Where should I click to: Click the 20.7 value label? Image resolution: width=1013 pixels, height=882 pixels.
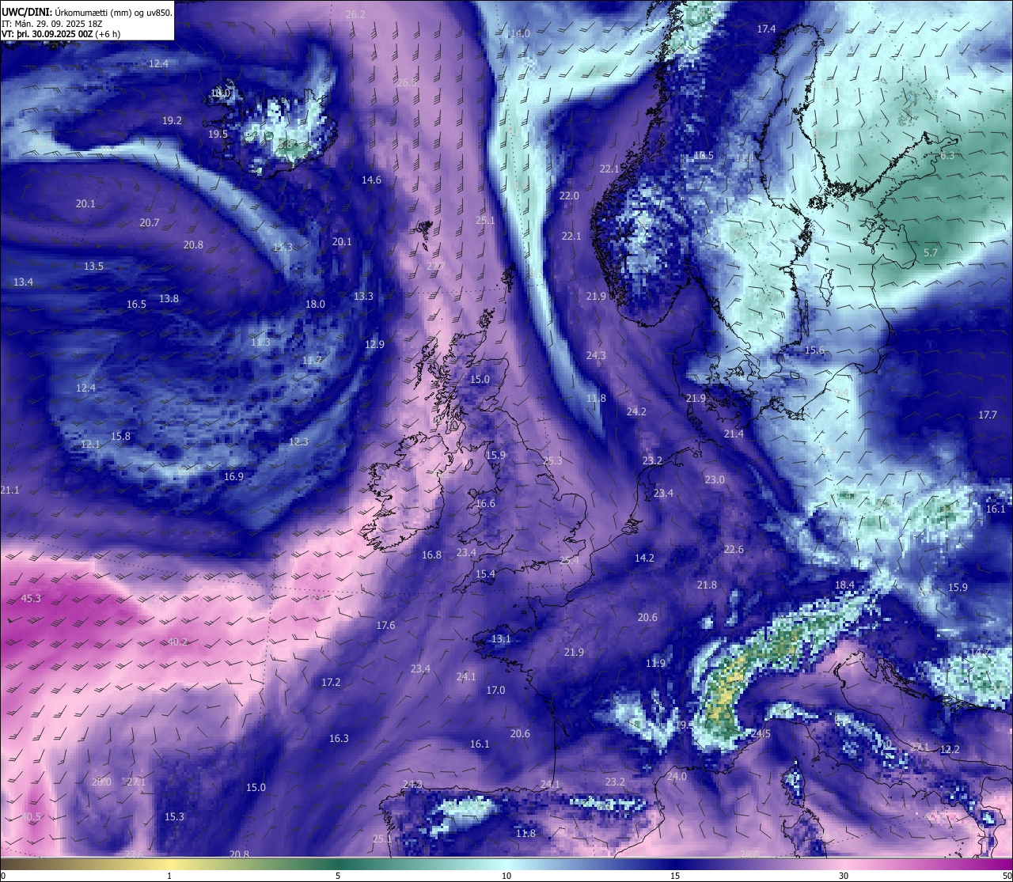tap(150, 223)
